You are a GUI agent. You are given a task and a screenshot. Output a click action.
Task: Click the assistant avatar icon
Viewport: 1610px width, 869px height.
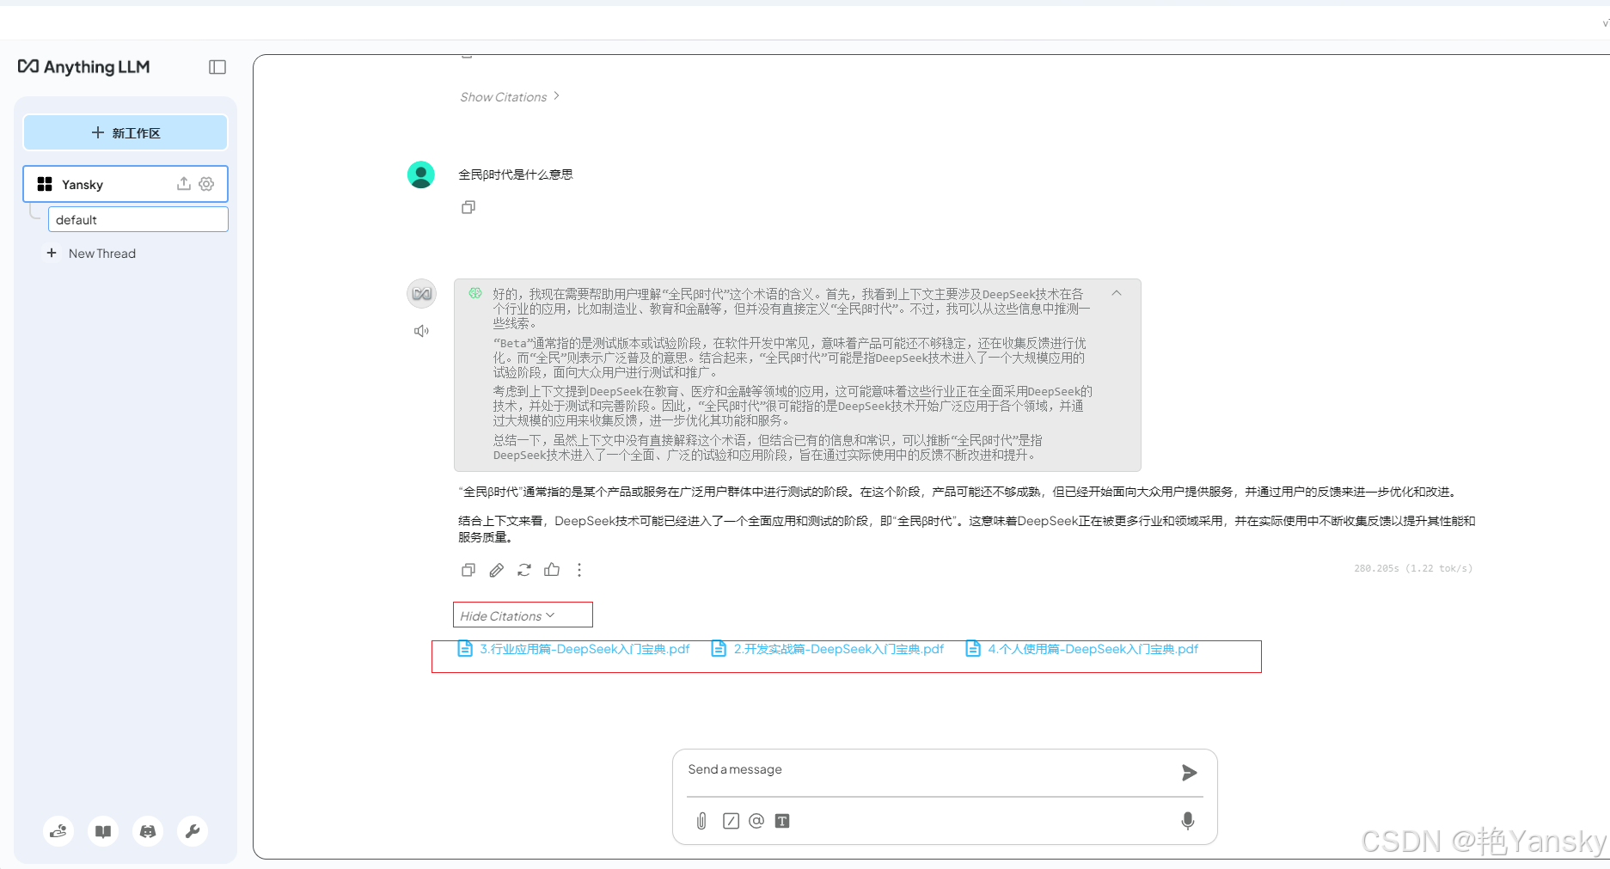421,294
